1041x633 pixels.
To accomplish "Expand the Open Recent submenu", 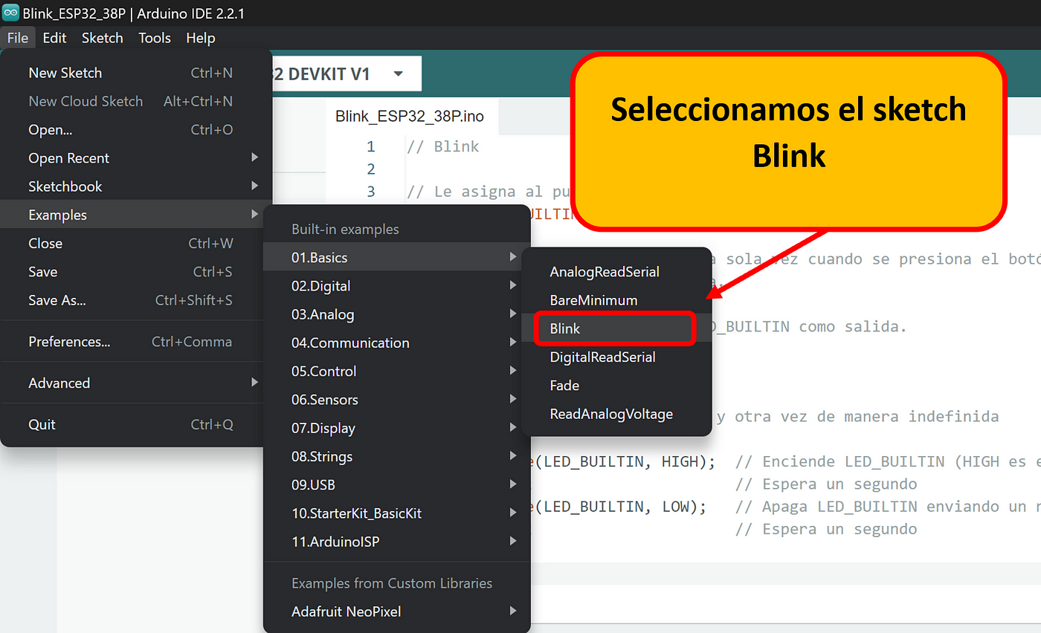I will pyautogui.click(x=136, y=158).
